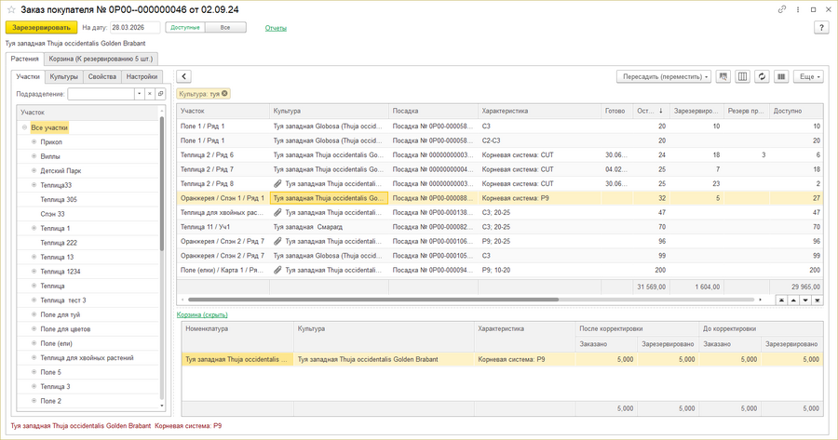Click the 'На дату' date field
Image resolution: width=838 pixels, height=440 pixels.
click(135, 28)
